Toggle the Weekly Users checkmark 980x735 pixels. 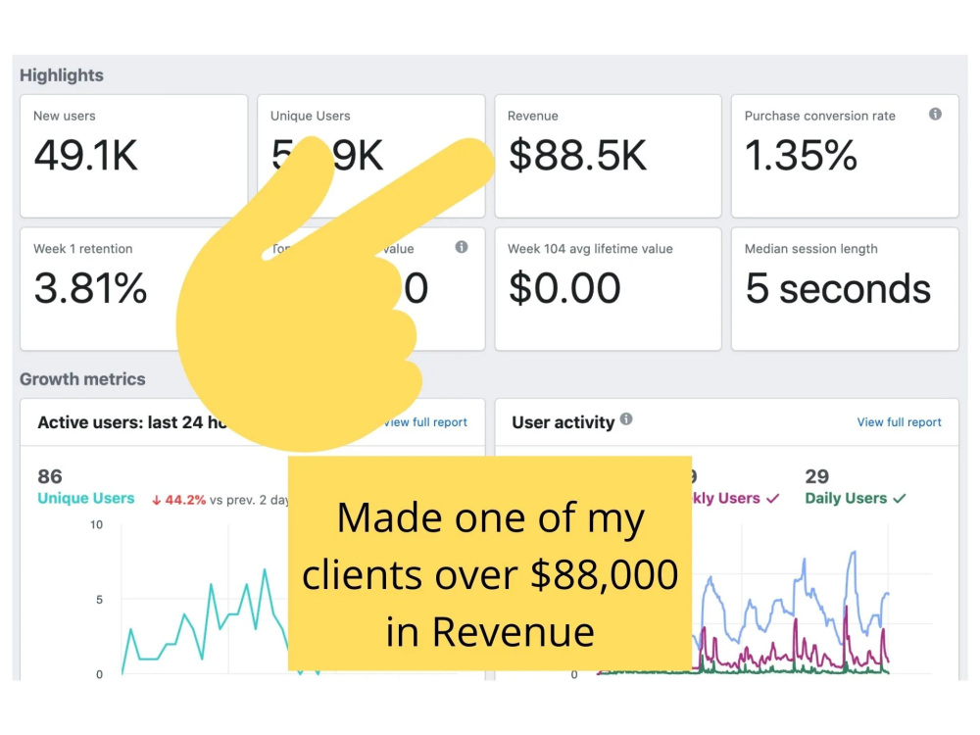(773, 499)
